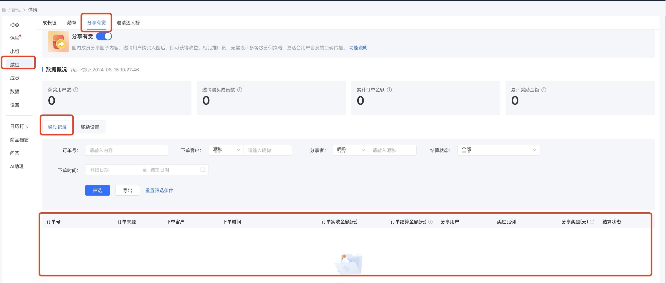Screen dimensions: 666x283
Task: Click info icon beside 邀请购买成员数
Action: [240, 90]
